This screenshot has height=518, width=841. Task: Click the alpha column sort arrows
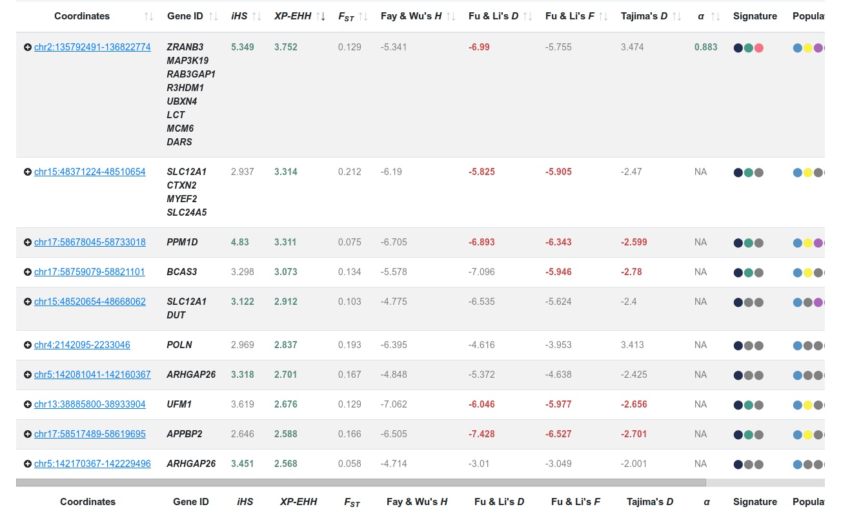point(715,17)
